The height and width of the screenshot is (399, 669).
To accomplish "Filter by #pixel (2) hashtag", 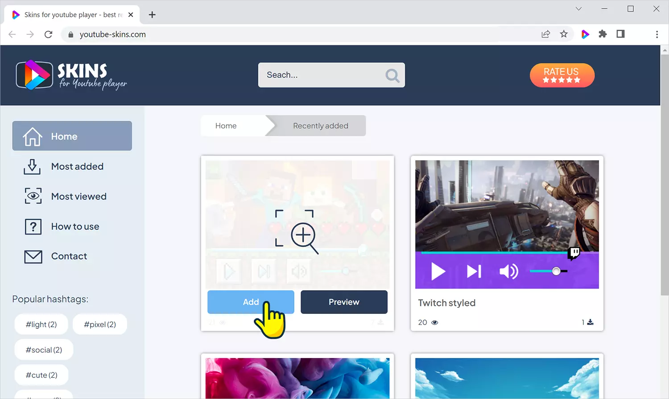I will click(100, 324).
